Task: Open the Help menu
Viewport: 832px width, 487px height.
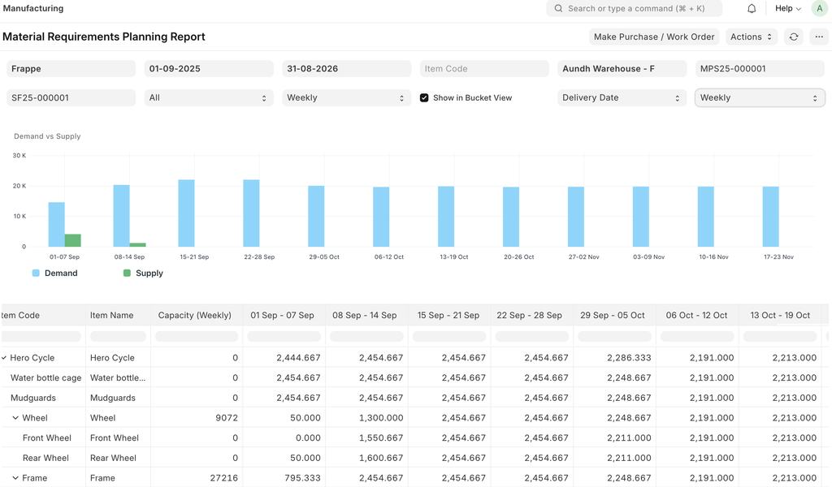Action: 787,9
